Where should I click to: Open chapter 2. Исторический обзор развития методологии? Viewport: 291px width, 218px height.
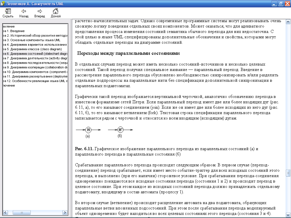(x=35, y=35)
